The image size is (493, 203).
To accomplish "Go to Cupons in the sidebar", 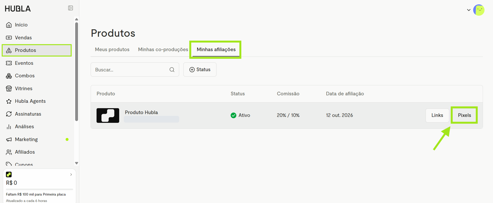I will tap(24, 164).
